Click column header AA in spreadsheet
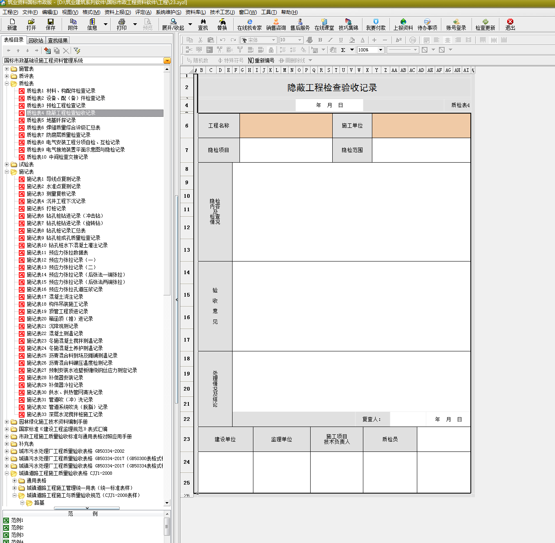Image resolution: width=555 pixels, height=543 pixels. (x=394, y=70)
